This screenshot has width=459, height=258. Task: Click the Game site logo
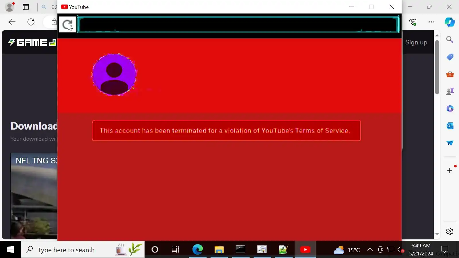click(32, 43)
